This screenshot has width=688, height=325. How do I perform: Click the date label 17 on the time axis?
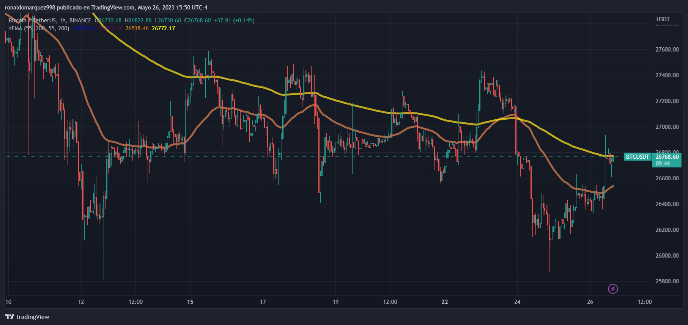click(263, 302)
